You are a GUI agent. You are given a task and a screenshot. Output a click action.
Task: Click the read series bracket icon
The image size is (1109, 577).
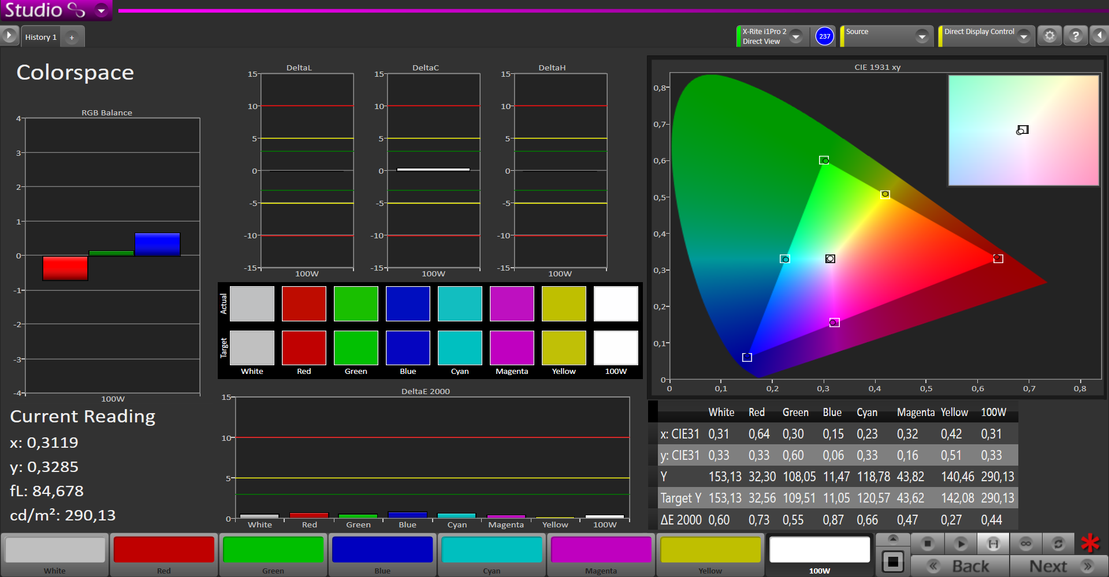click(x=993, y=544)
